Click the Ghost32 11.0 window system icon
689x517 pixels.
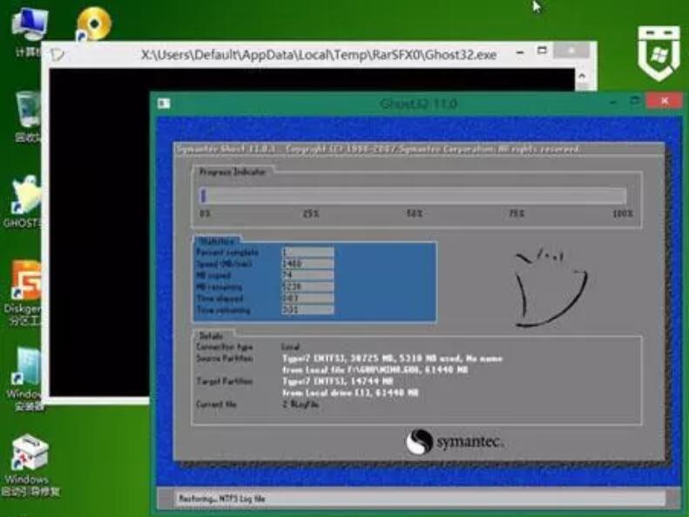click(x=164, y=104)
